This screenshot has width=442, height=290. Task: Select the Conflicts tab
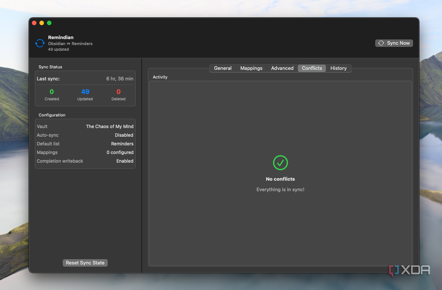(312, 68)
